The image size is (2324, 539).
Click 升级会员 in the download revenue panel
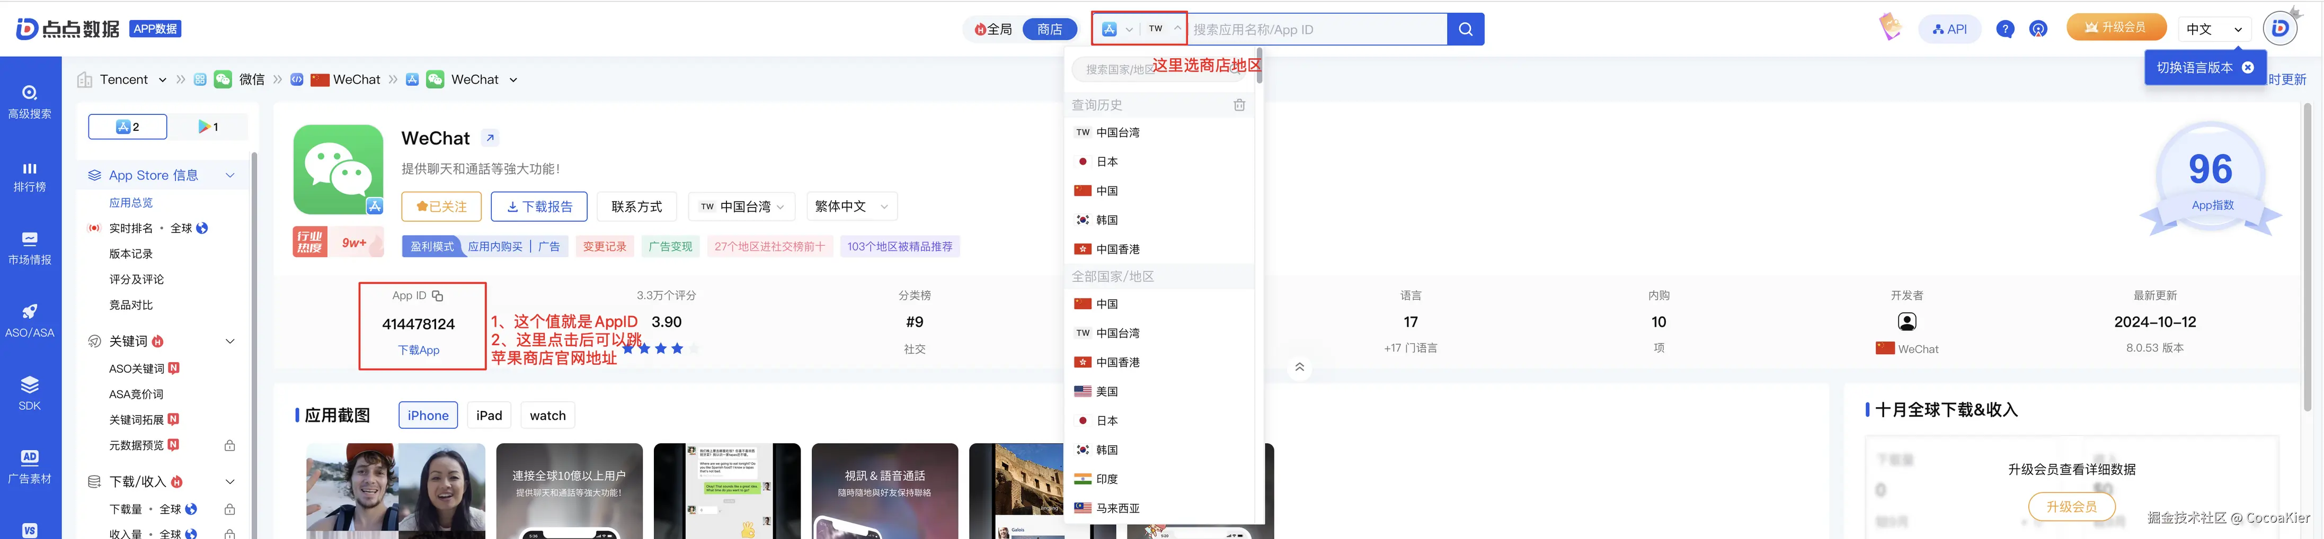[x=2071, y=507]
